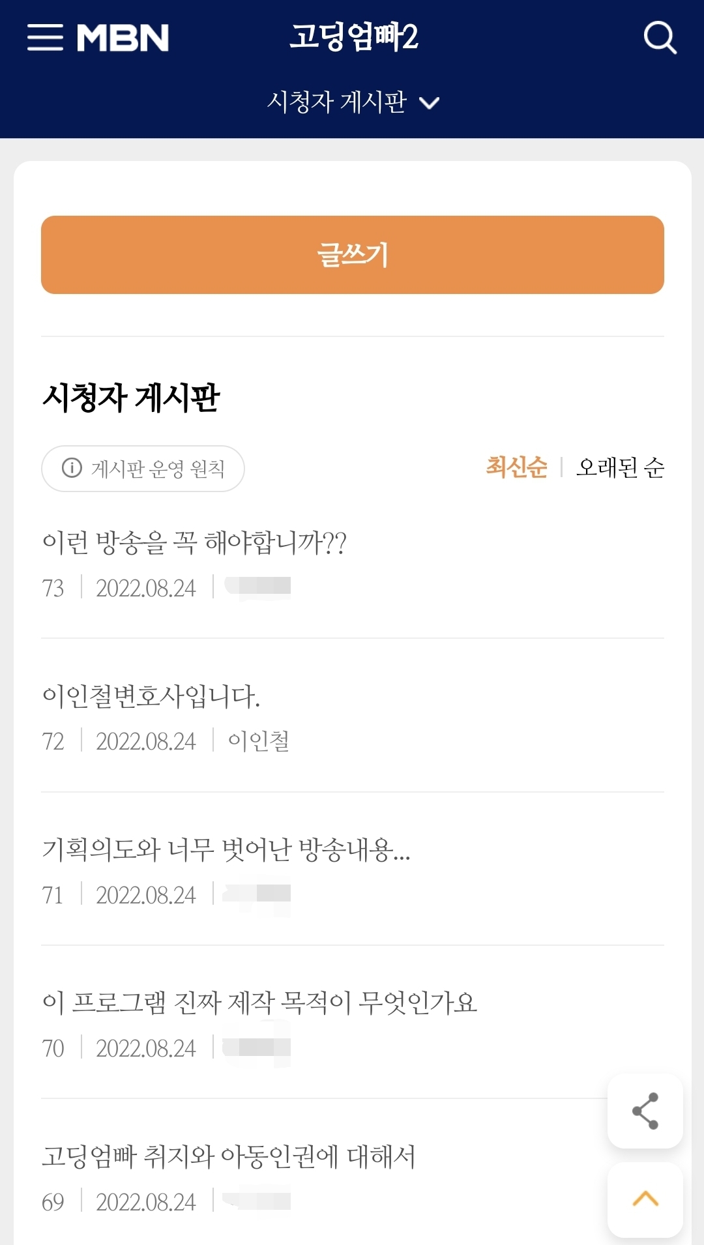This screenshot has width=704, height=1245.
Task: Click the info icon in 게시판 운영 원칙
Action: (72, 468)
